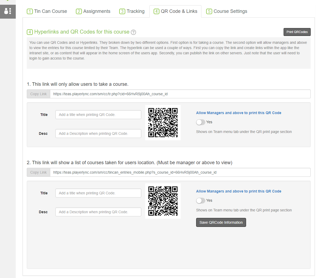Click the tincan_entries_mobile URL field
This screenshot has width=323, height=278.
click(180, 172)
